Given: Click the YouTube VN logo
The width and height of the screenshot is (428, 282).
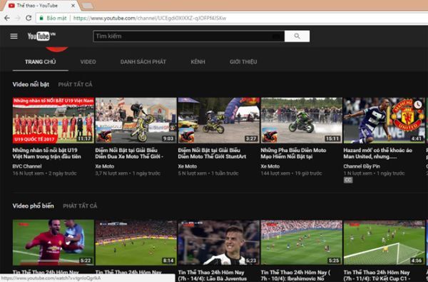Looking at the screenshot, I should click(41, 36).
